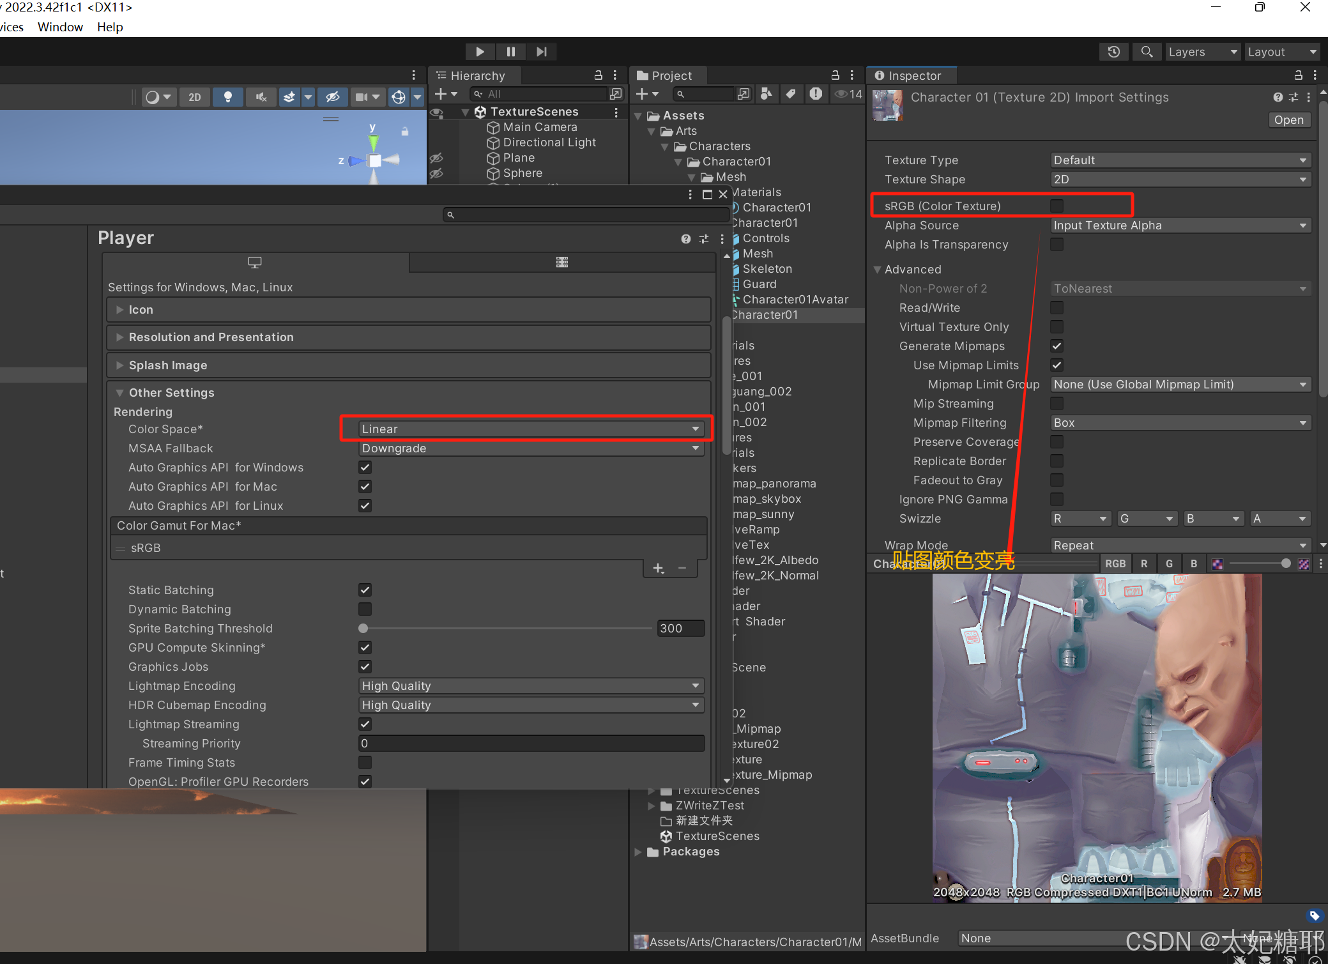This screenshot has width=1328, height=964.
Task: Click the global search magnifier icon
Action: coord(1147,52)
